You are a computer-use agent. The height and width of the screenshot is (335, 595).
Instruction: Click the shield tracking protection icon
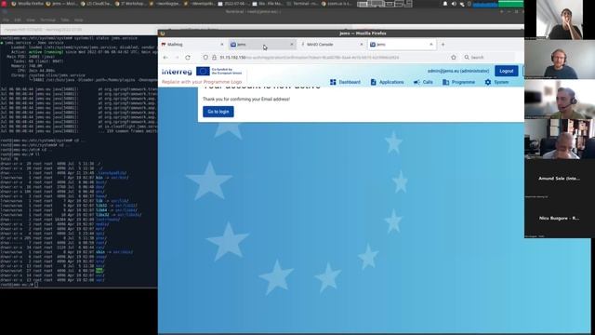[x=205, y=58]
